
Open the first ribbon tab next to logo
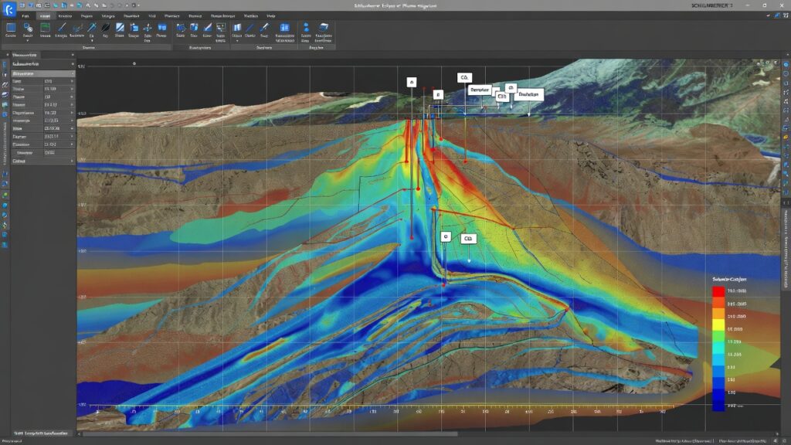click(x=26, y=15)
